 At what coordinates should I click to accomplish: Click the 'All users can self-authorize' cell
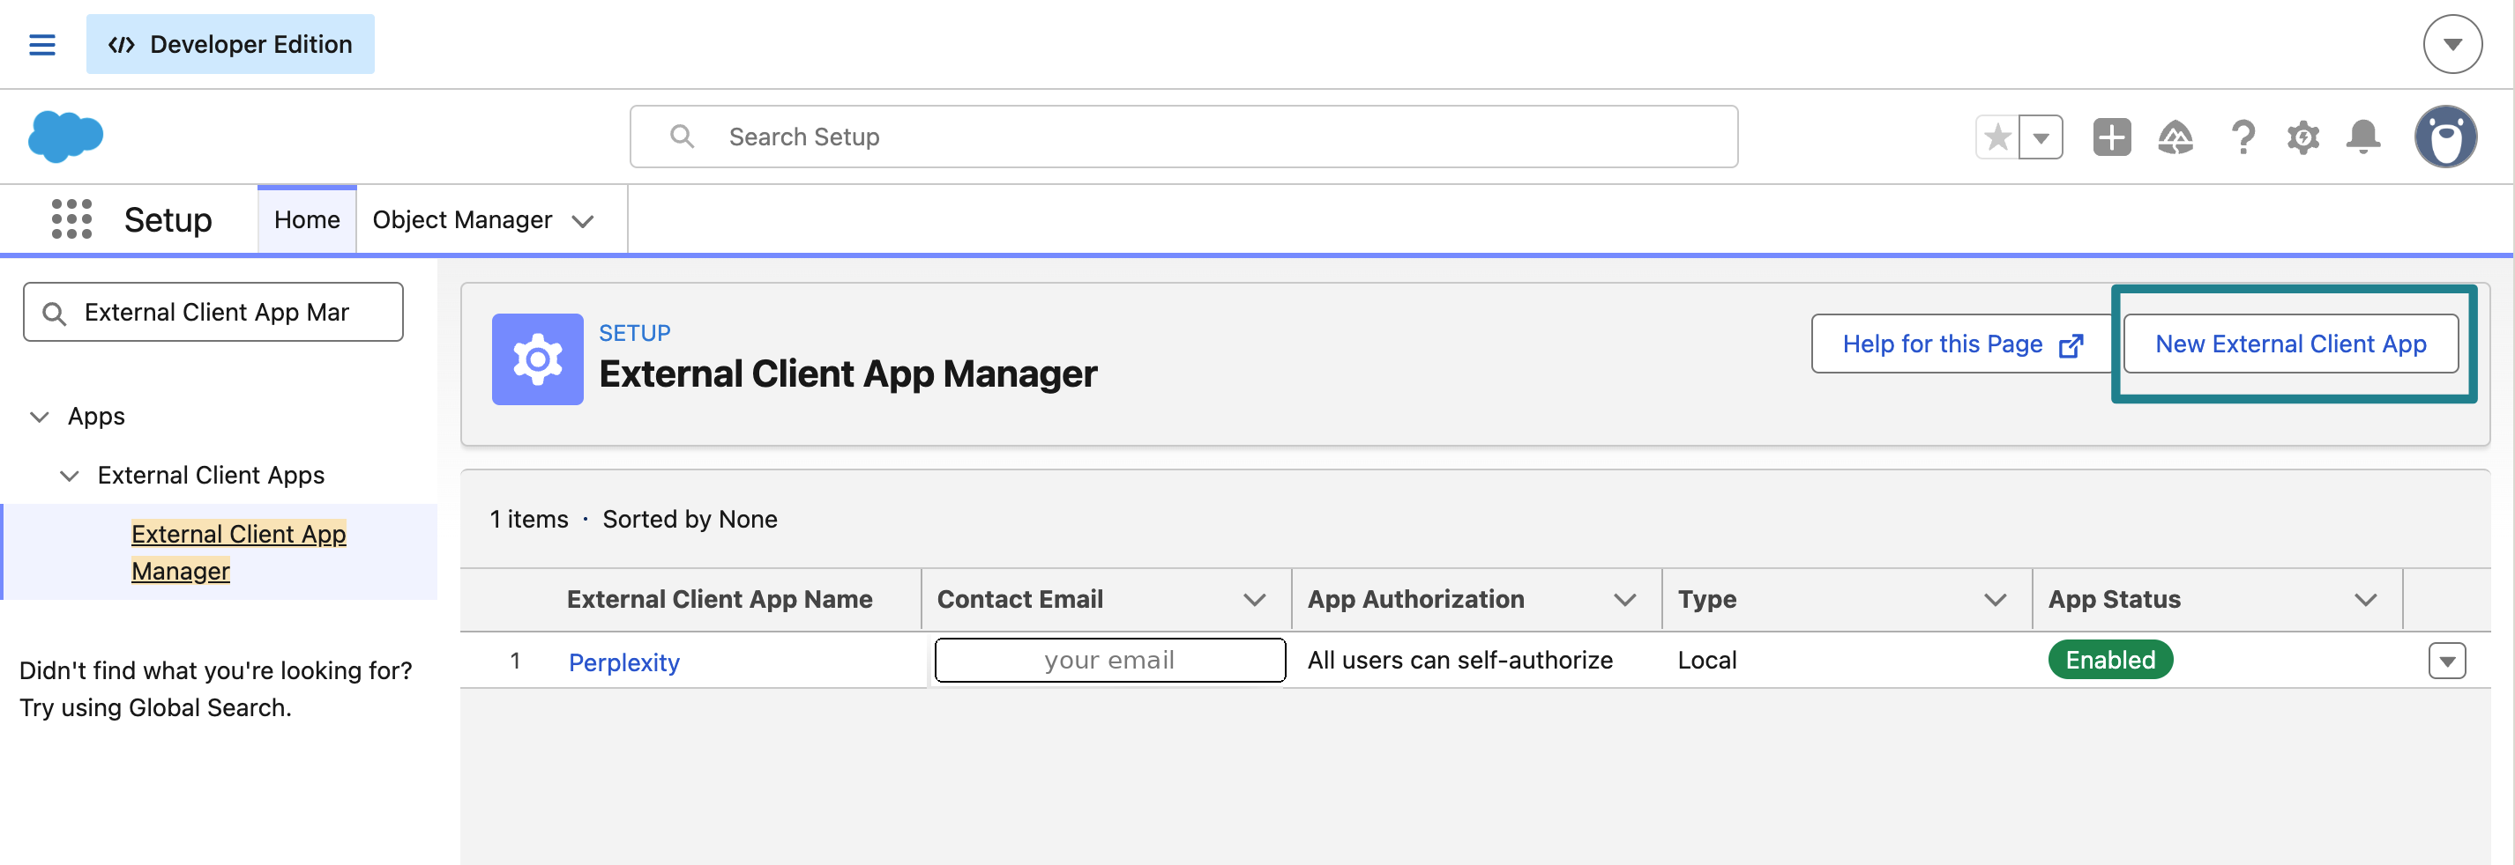(x=1459, y=661)
